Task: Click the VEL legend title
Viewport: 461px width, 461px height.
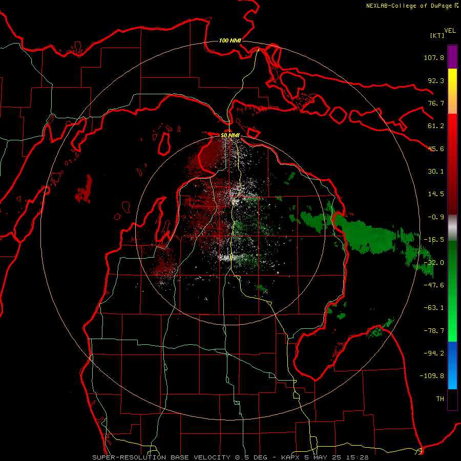Action: [x=450, y=31]
